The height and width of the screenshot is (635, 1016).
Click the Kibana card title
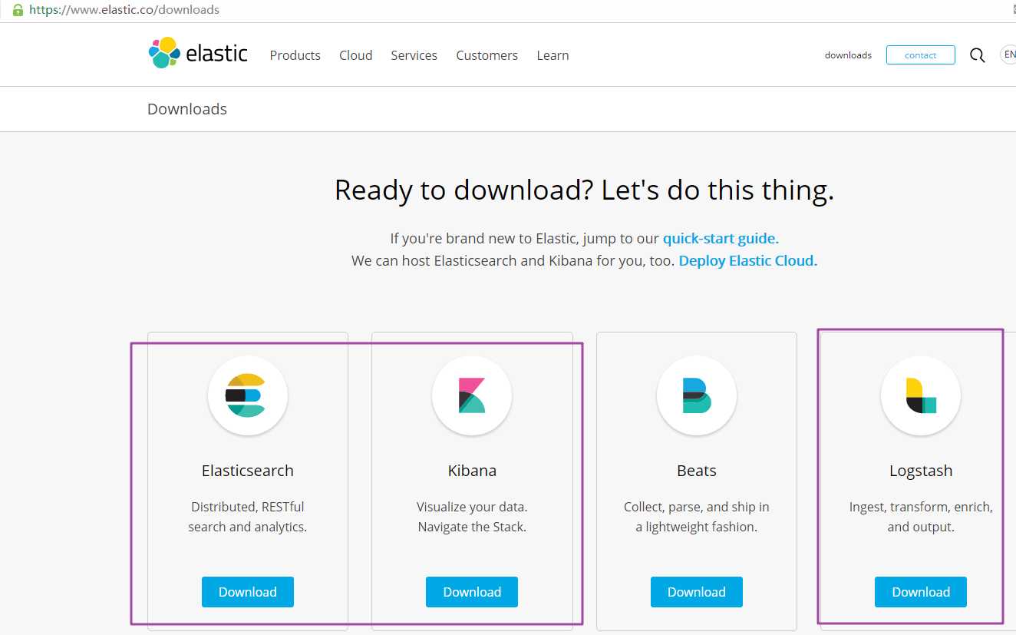pos(472,471)
